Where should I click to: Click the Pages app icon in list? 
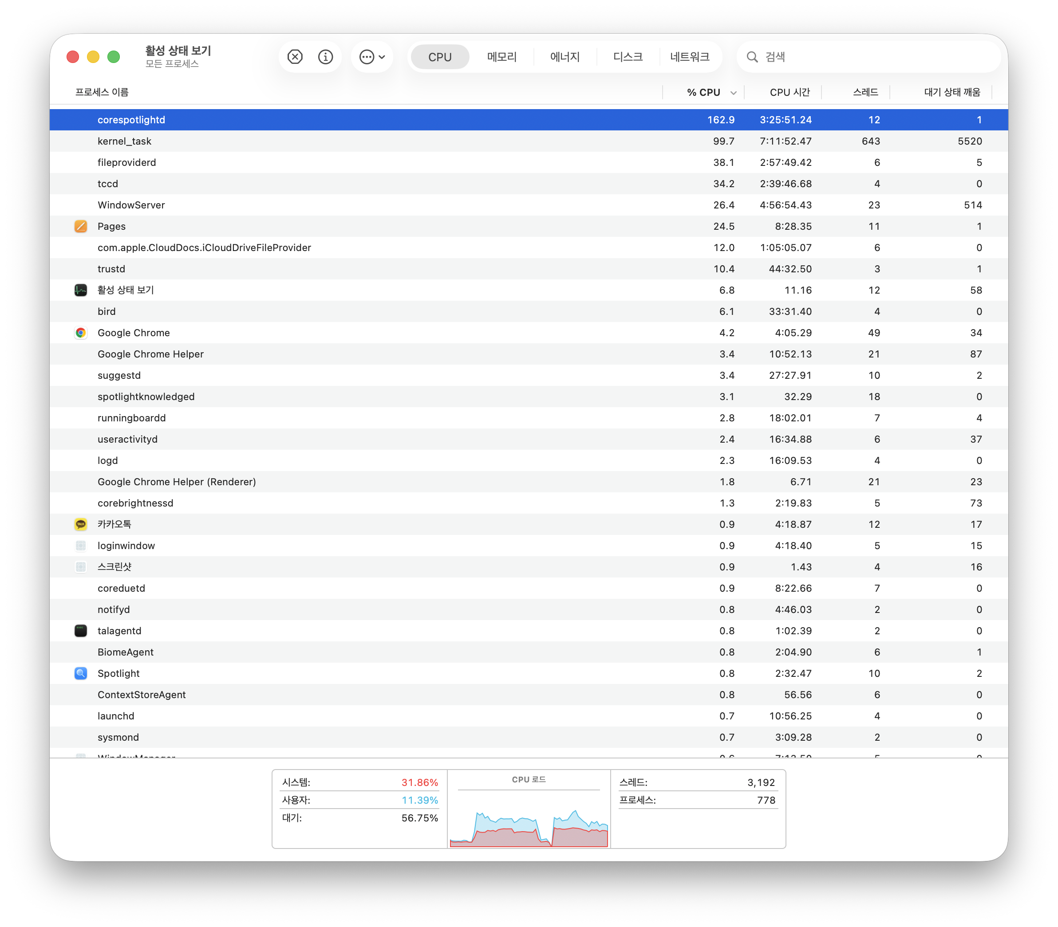(81, 226)
